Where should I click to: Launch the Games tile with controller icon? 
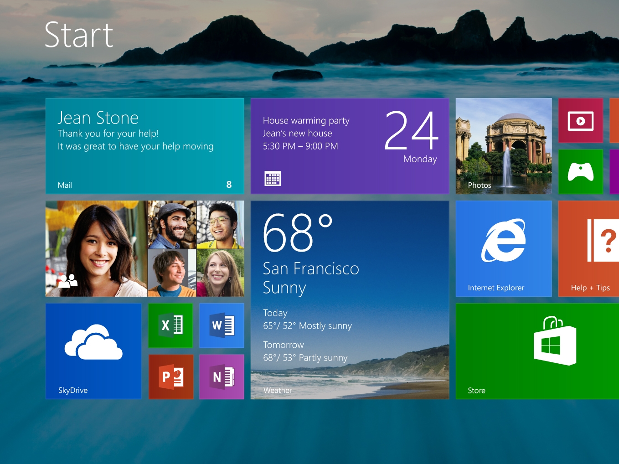point(581,172)
